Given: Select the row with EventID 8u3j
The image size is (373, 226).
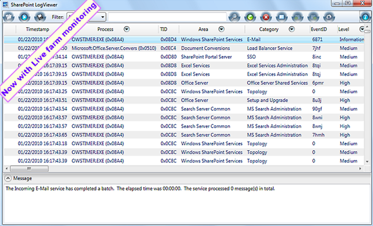Looking at the screenshot, I should (184, 100).
